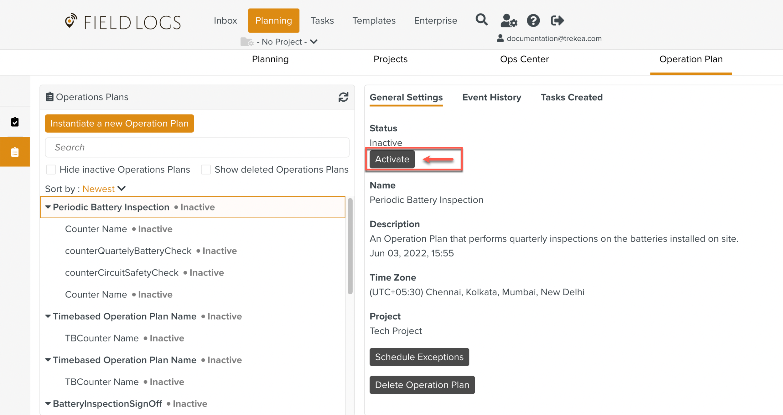This screenshot has height=415, width=783.
Task: Switch to the Event History tab
Action: tap(491, 97)
